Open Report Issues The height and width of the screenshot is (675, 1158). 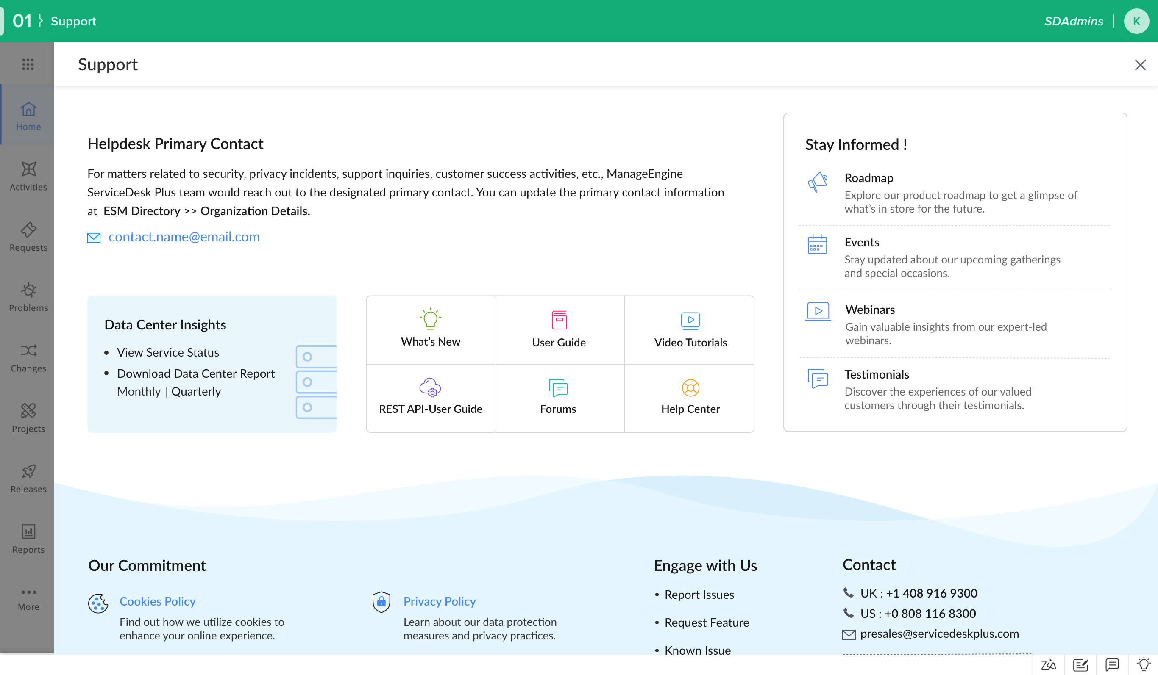point(699,594)
